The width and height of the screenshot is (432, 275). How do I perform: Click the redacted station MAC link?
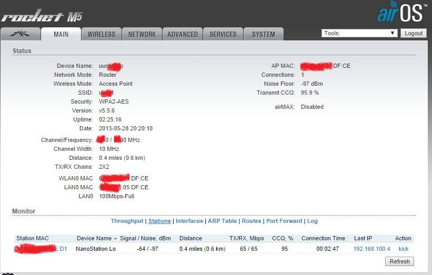tap(41, 249)
